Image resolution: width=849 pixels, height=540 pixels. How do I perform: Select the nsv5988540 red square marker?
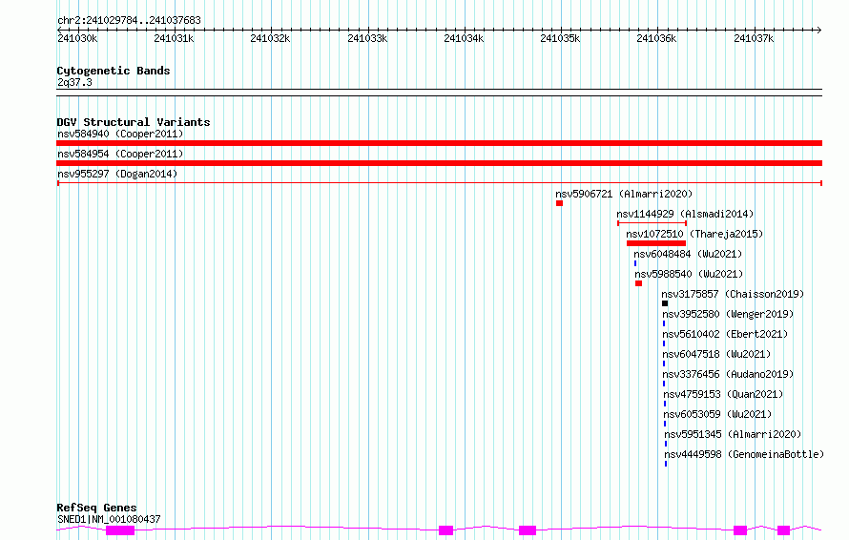pyautogui.click(x=638, y=283)
